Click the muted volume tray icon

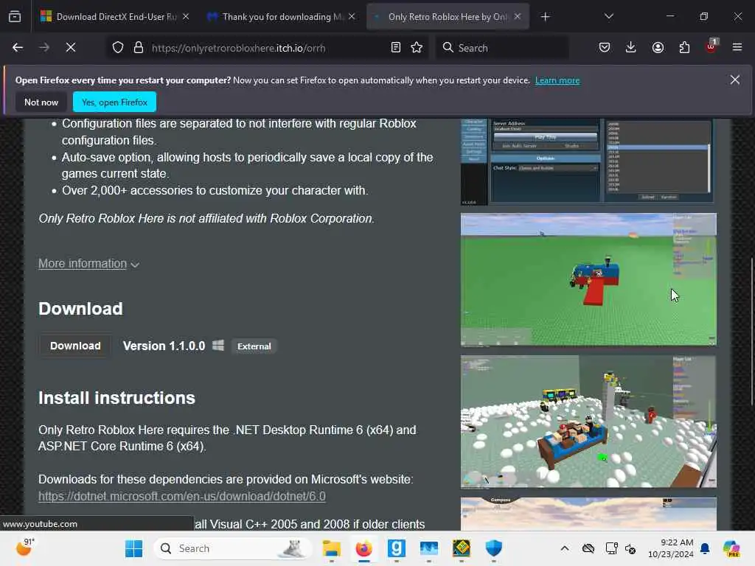pyautogui.click(x=631, y=548)
